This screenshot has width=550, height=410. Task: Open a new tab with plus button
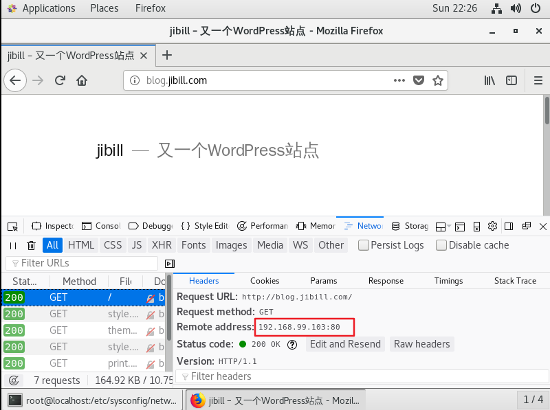pos(167,55)
